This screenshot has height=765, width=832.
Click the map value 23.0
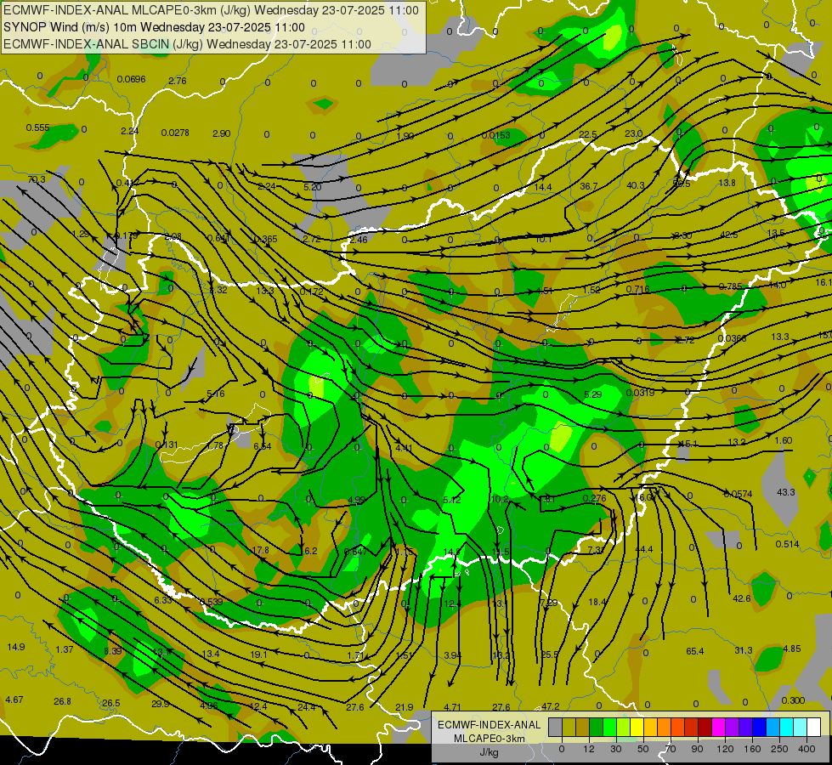tap(633, 133)
